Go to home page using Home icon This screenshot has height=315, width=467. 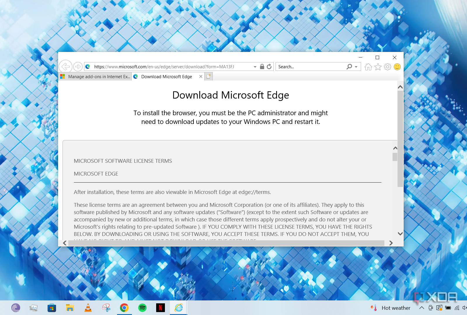(x=368, y=67)
